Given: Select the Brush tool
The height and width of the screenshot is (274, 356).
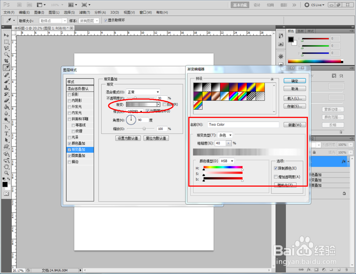Looking at the screenshot, I should [x=6, y=81].
